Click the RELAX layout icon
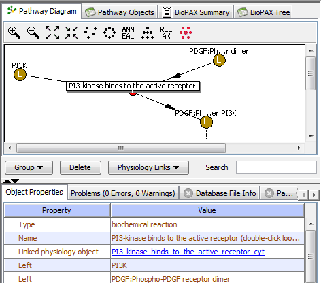The image size is (321, 283). pyautogui.click(x=166, y=33)
